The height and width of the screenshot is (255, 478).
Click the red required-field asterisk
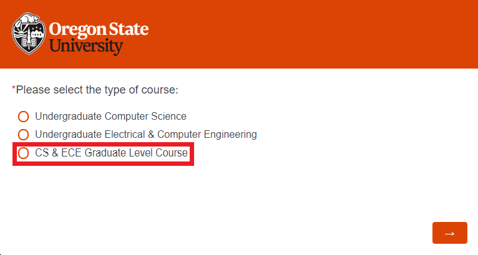click(14, 89)
